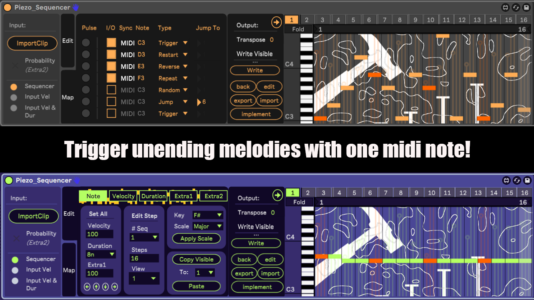Image resolution: width=534 pixels, height=300 pixels.
Task: Switch to the Velocity tab
Action: coord(123,196)
